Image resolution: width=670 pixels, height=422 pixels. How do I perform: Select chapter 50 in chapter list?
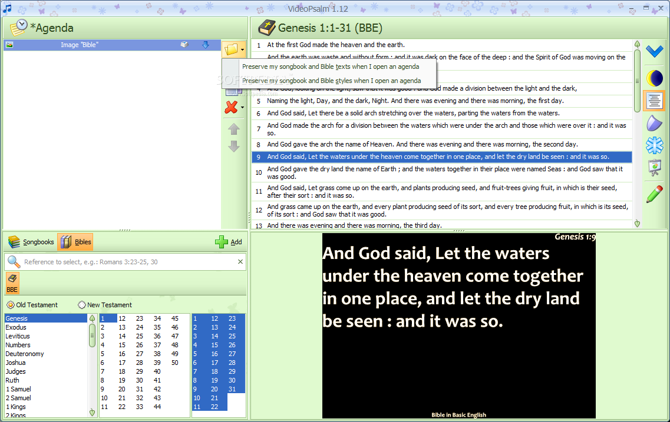pyautogui.click(x=175, y=363)
